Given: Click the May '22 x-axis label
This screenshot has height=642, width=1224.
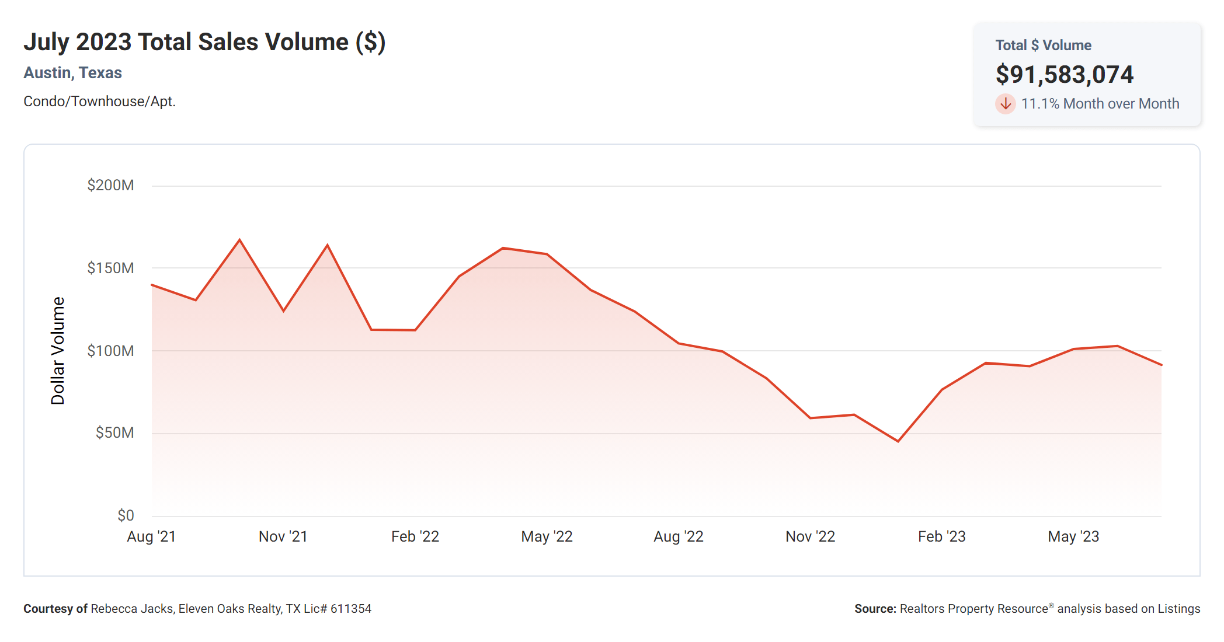Looking at the screenshot, I should point(547,537).
